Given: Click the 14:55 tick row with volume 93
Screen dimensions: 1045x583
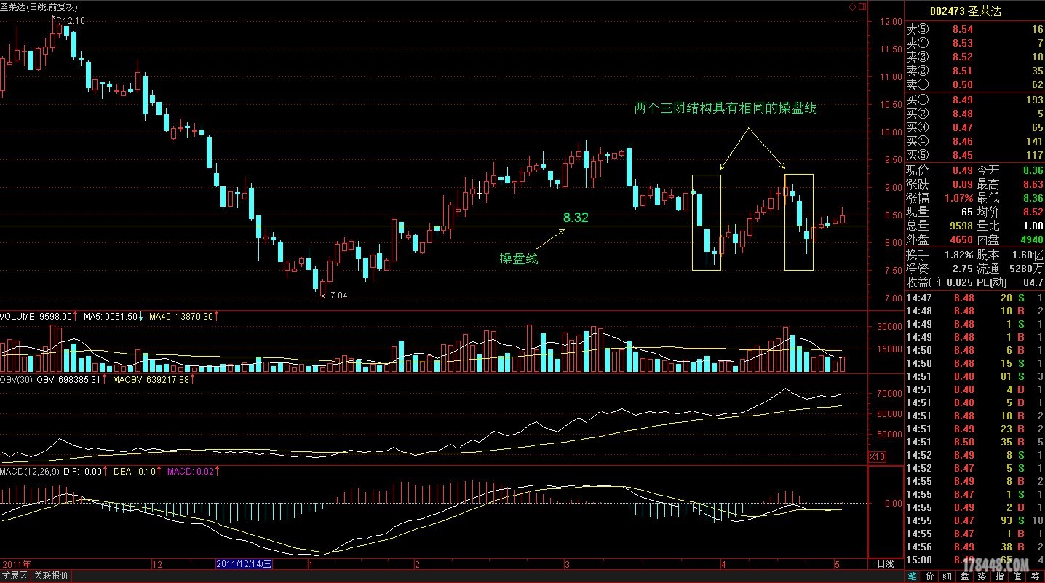Looking at the screenshot, I should [x=974, y=520].
